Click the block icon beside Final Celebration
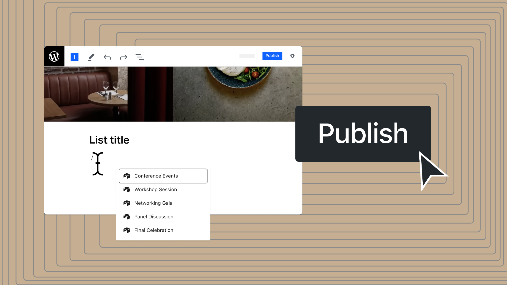Image resolution: width=507 pixels, height=285 pixels. point(127,230)
